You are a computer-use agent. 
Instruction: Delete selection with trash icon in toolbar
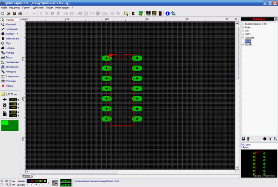coord(58,13)
